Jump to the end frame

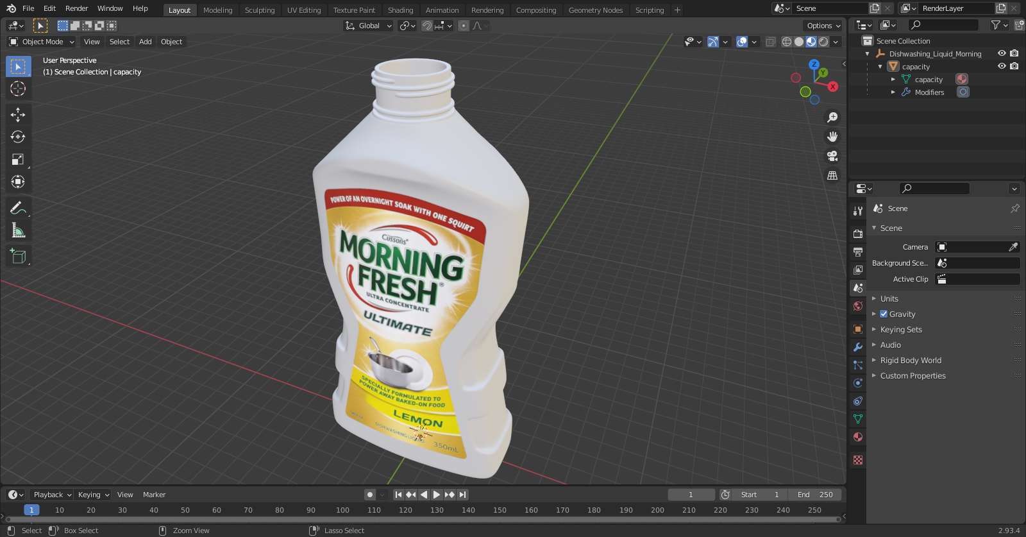(x=463, y=495)
